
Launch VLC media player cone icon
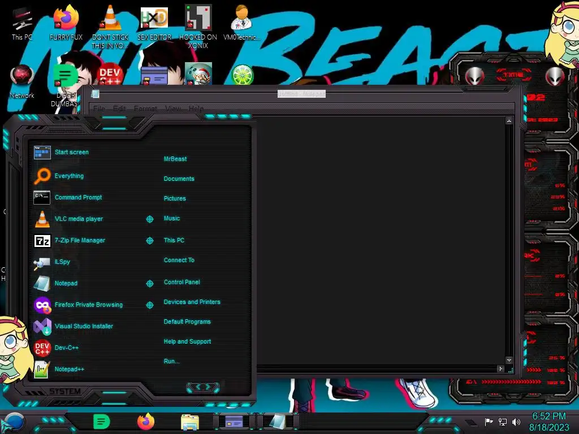click(x=42, y=219)
